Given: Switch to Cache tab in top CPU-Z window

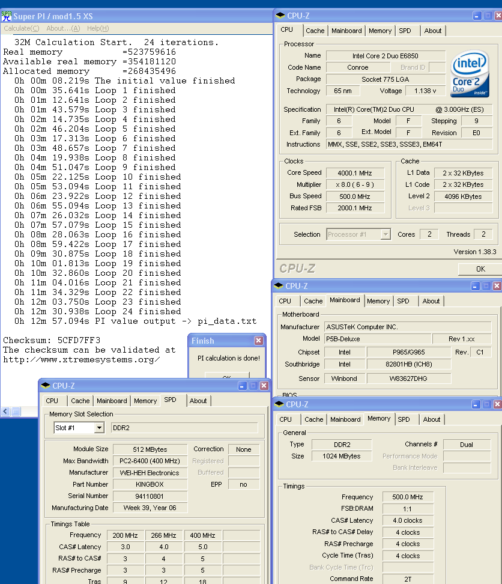Looking at the screenshot, I should coord(315,31).
